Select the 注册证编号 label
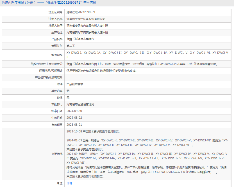 (x=55, y=12)
